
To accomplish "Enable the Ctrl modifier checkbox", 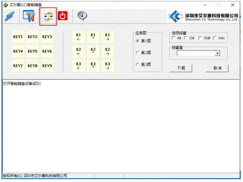I will (x=186, y=38).
